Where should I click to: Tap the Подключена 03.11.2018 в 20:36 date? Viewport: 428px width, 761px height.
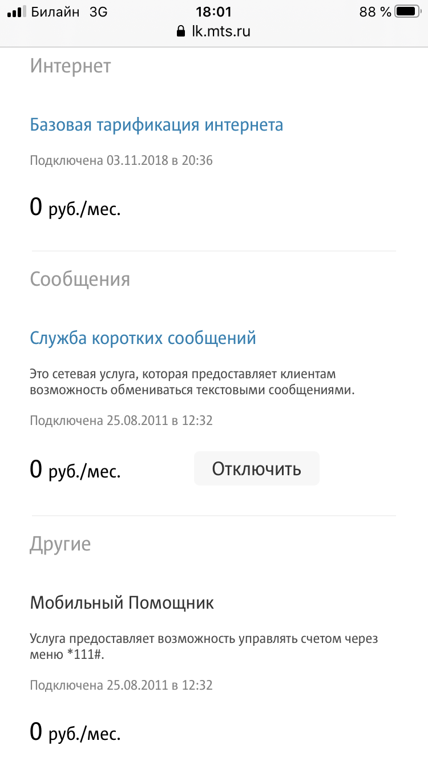pyautogui.click(x=121, y=161)
